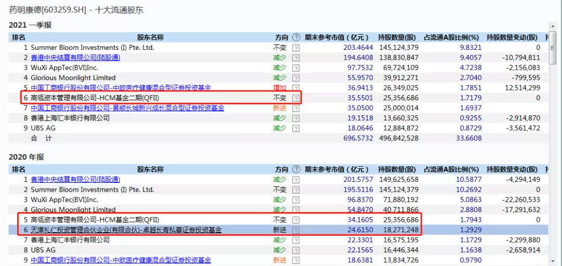Click question icon for WuXi AppTec row in 2020 年报
The width and height of the screenshot is (562, 266).
[x=296, y=200]
